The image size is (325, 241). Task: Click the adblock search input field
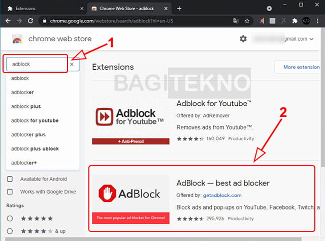pos(36,65)
